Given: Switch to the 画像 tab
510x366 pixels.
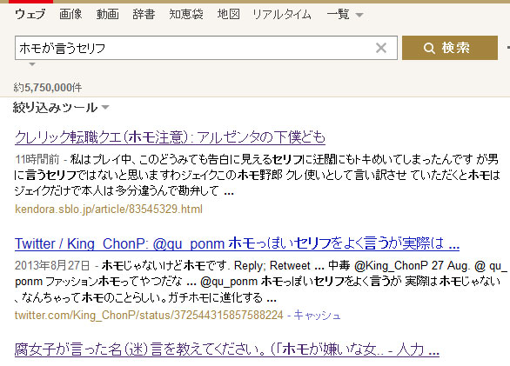Looking at the screenshot, I should [x=70, y=14].
